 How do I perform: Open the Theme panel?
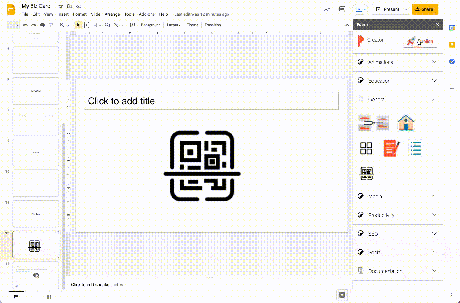pyautogui.click(x=193, y=25)
